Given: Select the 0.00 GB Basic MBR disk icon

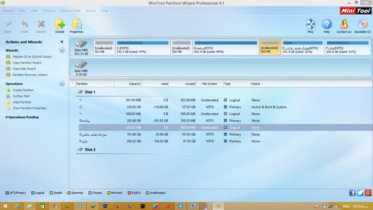Looking at the screenshot, I should click(x=81, y=65).
